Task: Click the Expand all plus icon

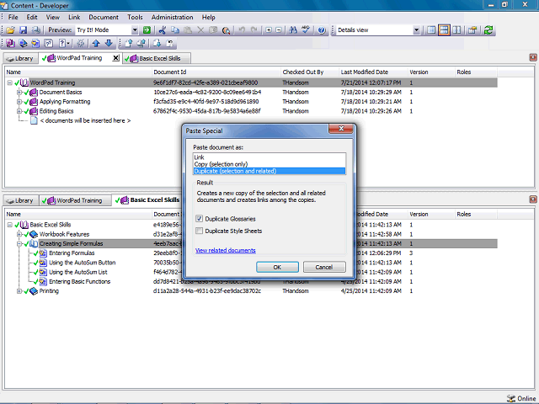Action: (x=269, y=30)
